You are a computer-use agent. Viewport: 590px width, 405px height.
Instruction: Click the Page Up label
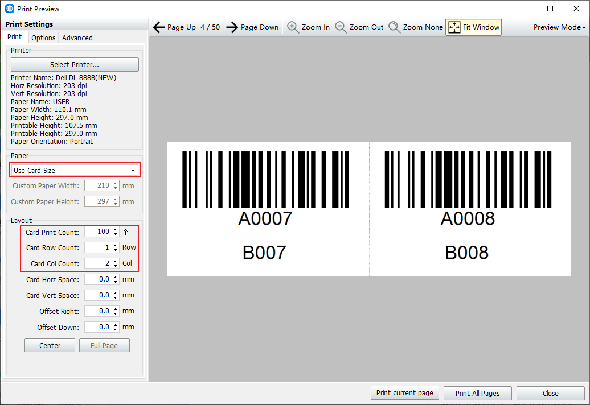click(x=181, y=27)
